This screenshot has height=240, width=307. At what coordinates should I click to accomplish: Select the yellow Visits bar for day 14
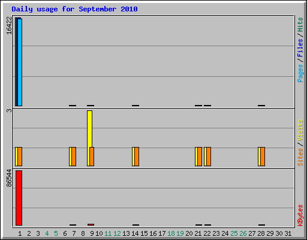pos(133,157)
